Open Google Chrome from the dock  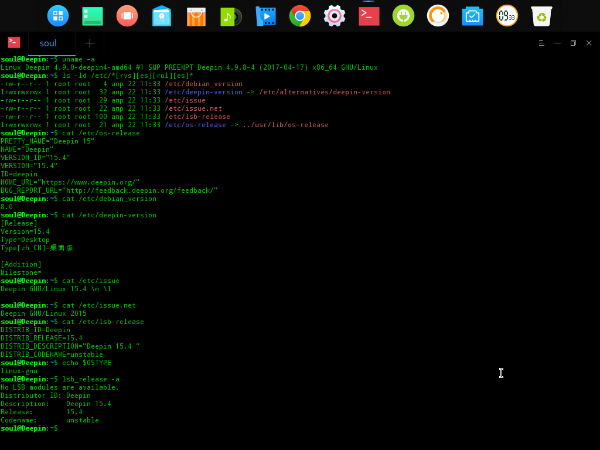(300, 16)
